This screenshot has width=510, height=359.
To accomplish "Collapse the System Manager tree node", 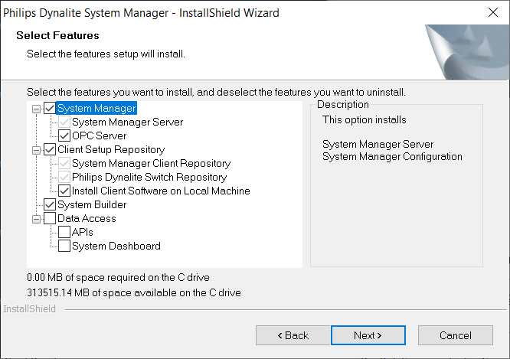I will [37, 109].
